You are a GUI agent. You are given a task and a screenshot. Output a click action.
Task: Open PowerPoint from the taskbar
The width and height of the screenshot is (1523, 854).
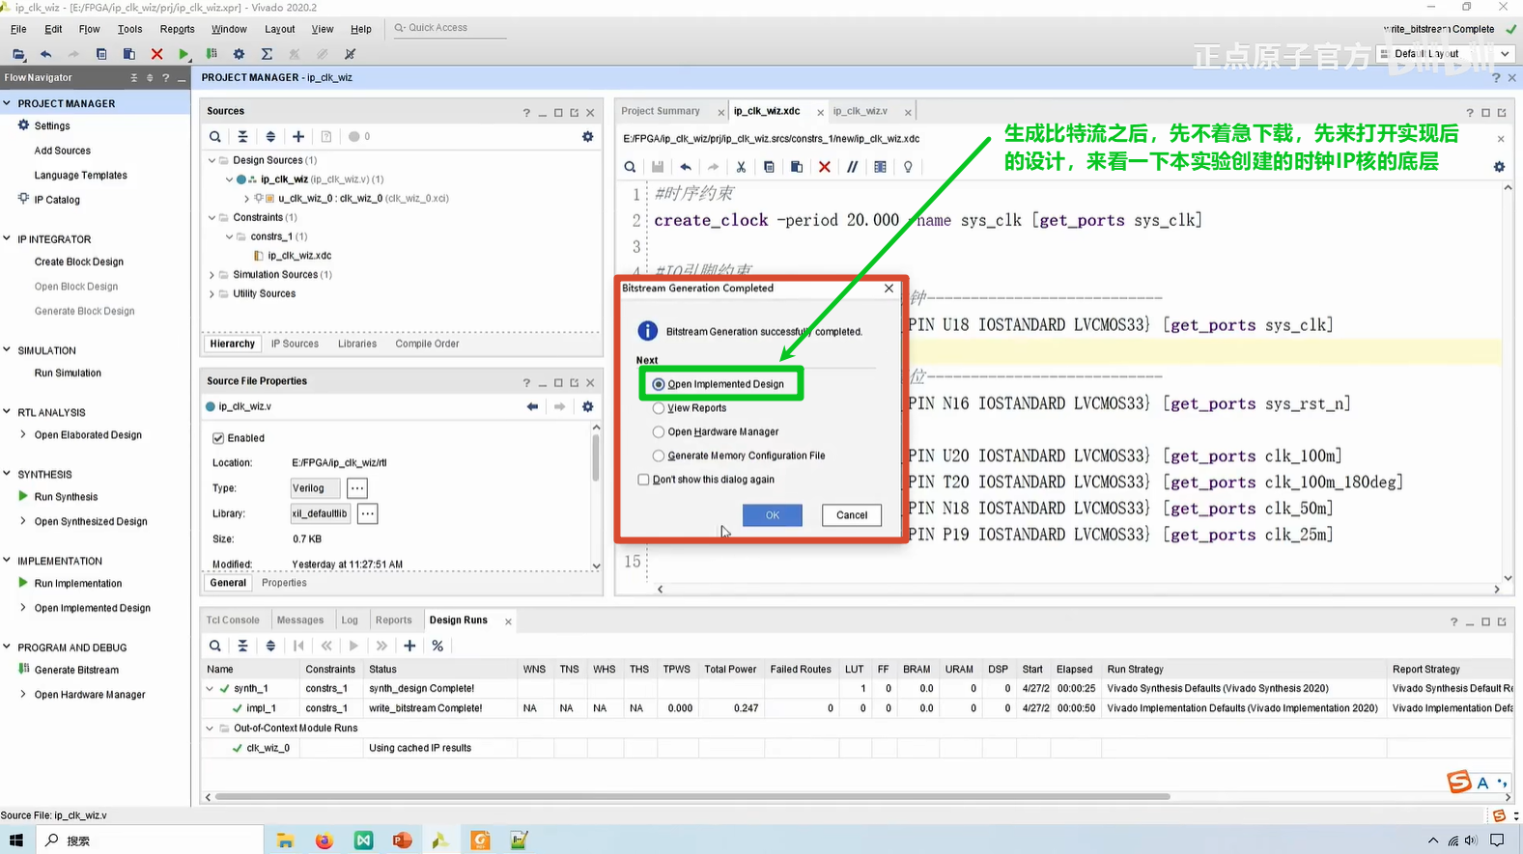pos(402,840)
